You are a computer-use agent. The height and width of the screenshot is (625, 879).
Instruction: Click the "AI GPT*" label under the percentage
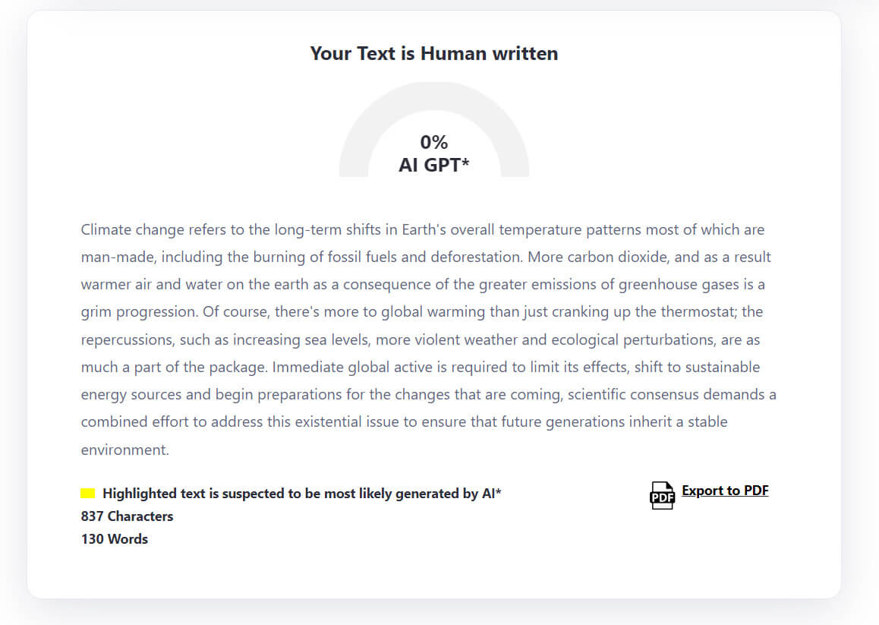click(x=434, y=165)
